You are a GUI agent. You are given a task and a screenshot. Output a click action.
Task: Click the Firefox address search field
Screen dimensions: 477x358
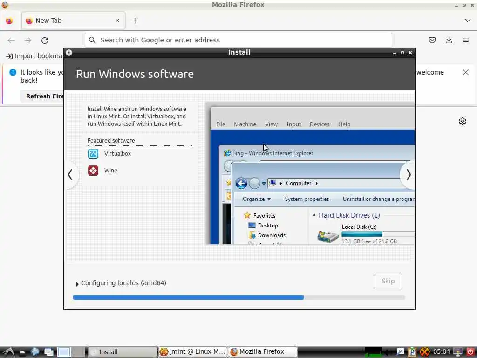point(238,40)
